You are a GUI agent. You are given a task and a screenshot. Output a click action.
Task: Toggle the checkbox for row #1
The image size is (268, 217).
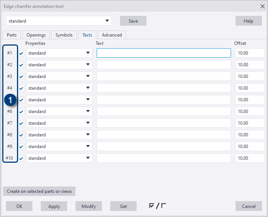21,53
